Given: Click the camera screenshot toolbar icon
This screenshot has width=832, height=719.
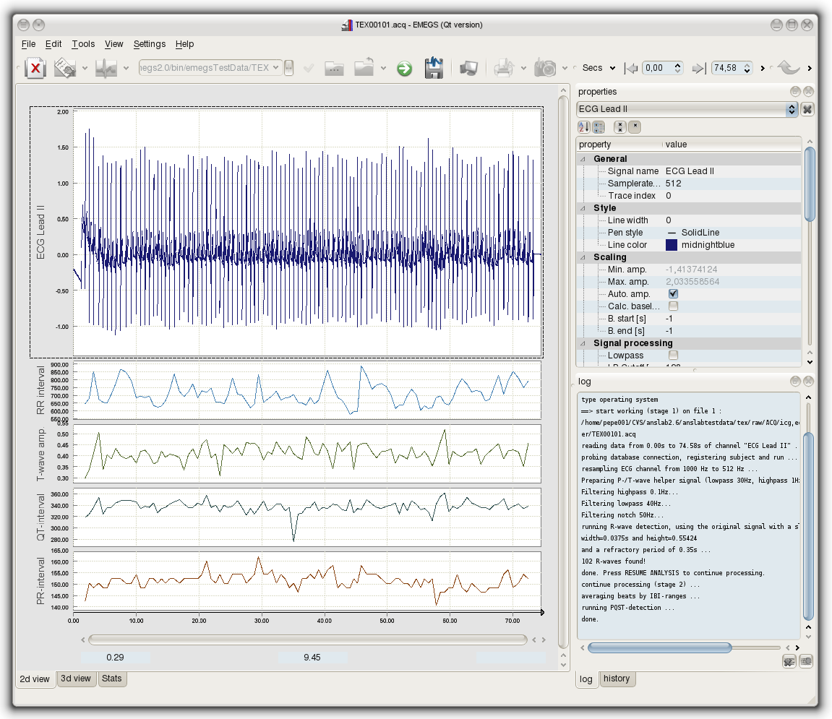Looking at the screenshot, I should point(545,68).
